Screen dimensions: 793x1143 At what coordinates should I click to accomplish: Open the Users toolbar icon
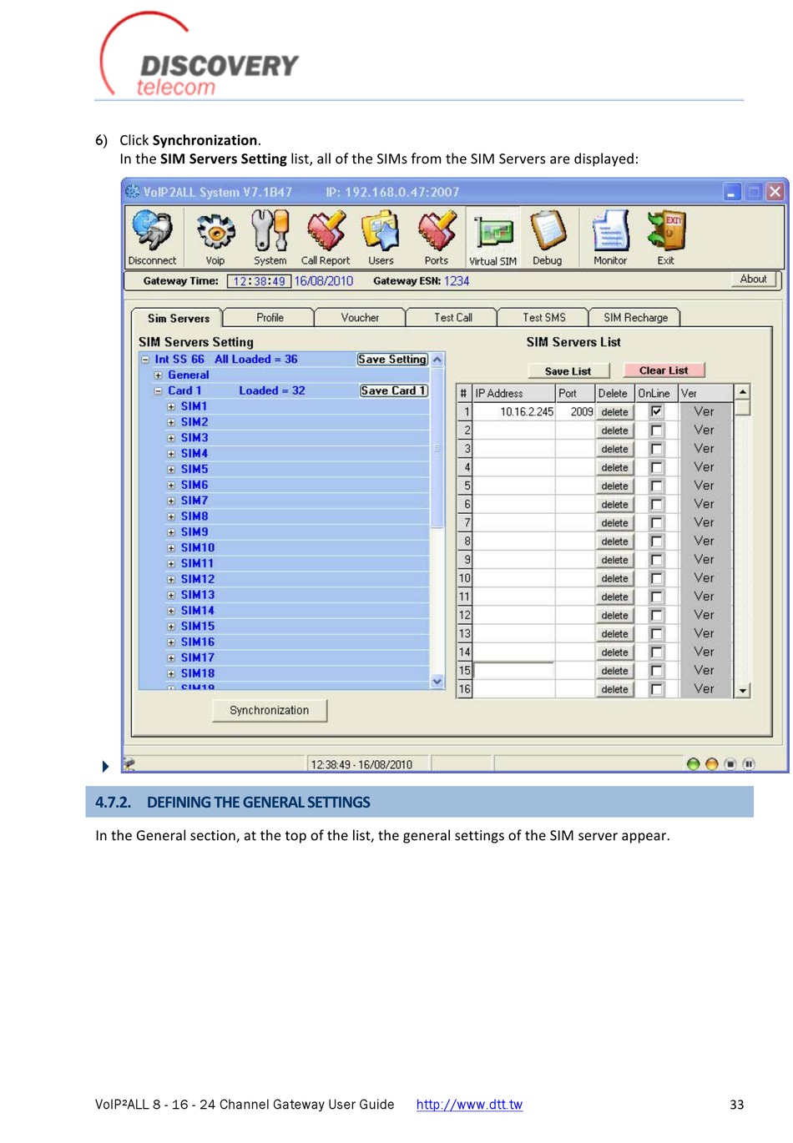pos(381,232)
